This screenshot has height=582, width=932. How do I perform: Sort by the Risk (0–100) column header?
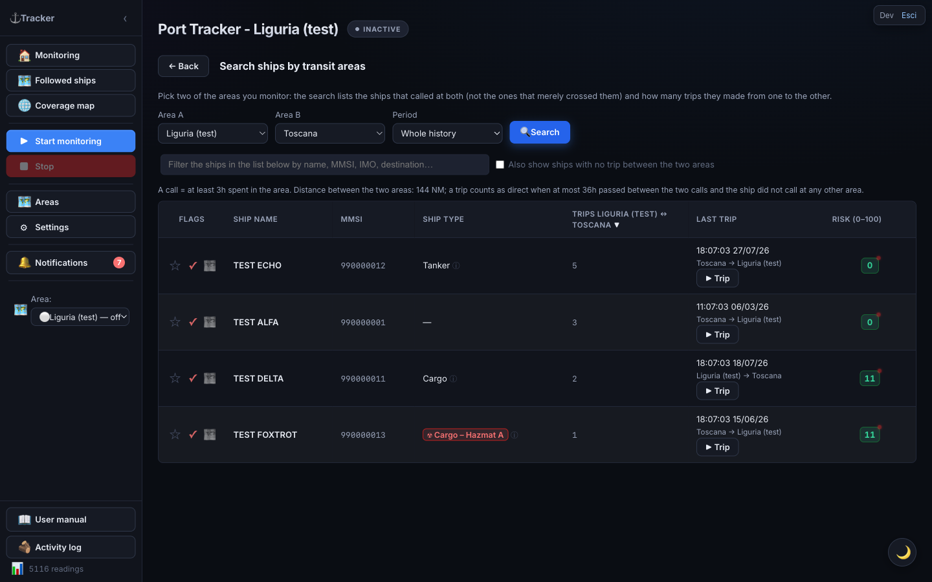[x=856, y=219]
